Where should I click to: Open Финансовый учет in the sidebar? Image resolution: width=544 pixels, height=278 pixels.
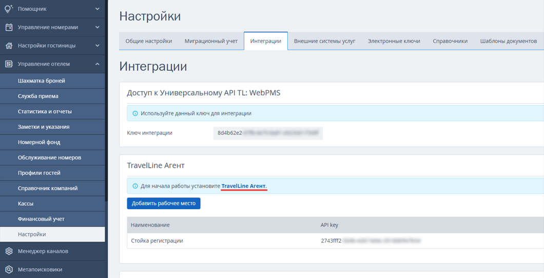pyautogui.click(x=52, y=219)
